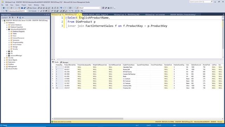Collapse the Select statement code region
This screenshot has height=127, width=225.
click(x=66, y=18)
